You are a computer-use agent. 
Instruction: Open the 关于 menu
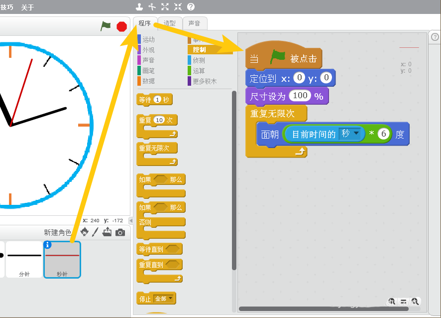(x=27, y=7)
